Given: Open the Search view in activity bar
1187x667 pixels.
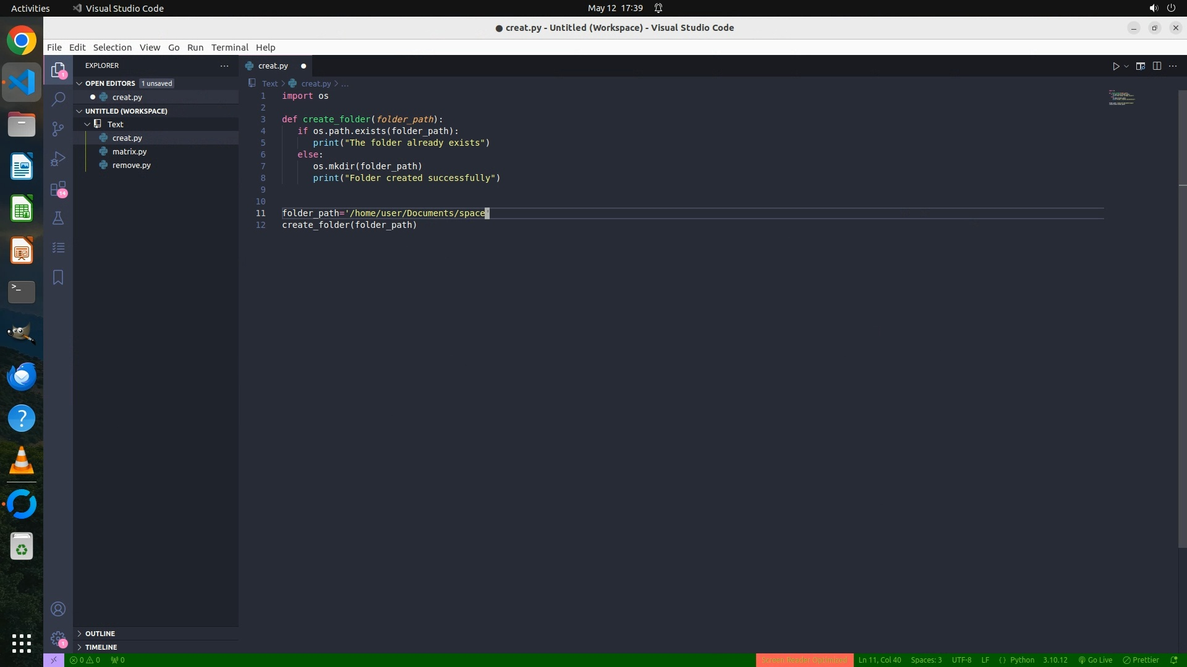Looking at the screenshot, I should click(x=58, y=99).
